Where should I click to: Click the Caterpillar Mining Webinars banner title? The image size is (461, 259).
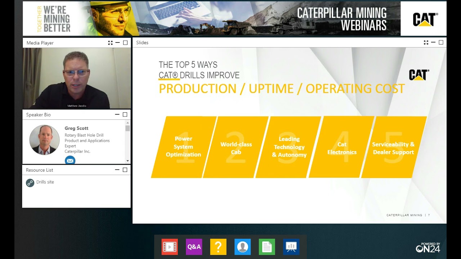[x=342, y=19]
